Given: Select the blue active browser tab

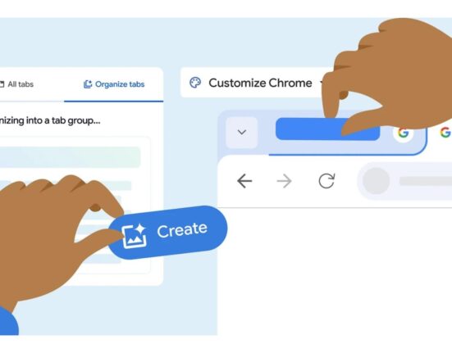Looking at the screenshot, I should (x=327, y=129).
